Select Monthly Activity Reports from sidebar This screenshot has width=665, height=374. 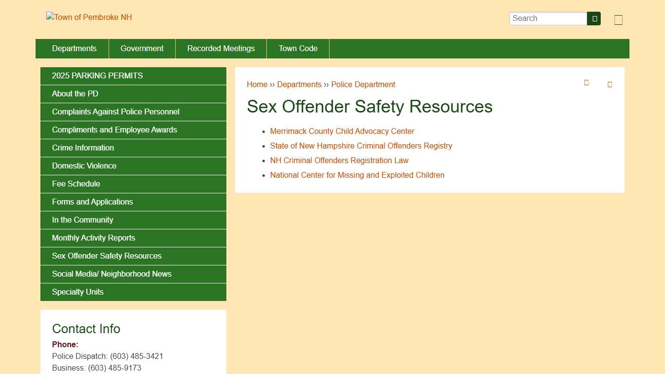(x=93, y=238)
